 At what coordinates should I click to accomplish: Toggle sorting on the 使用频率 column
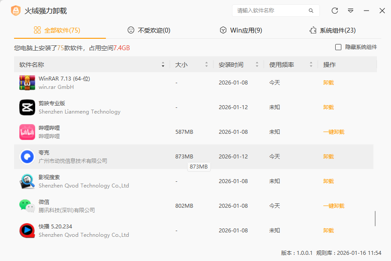[311, 64]
